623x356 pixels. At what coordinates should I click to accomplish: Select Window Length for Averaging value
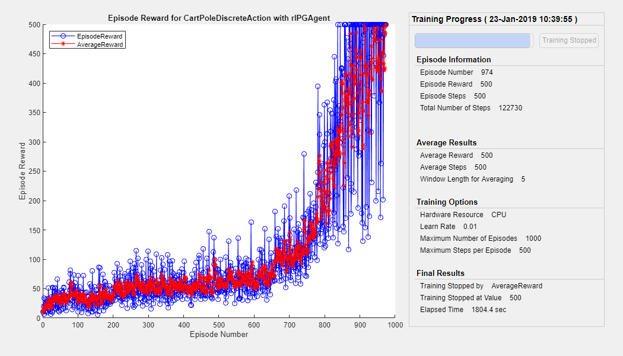click(x=523, y=179)
